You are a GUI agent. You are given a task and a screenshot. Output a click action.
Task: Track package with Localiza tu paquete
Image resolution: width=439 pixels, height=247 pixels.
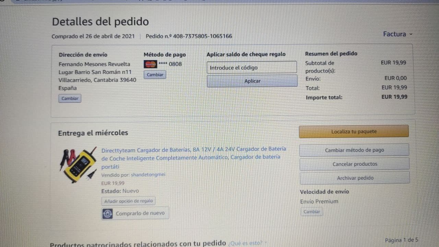click(354, 131)
